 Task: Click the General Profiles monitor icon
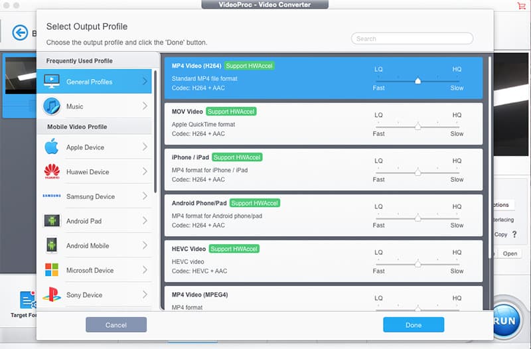point(52,81)
